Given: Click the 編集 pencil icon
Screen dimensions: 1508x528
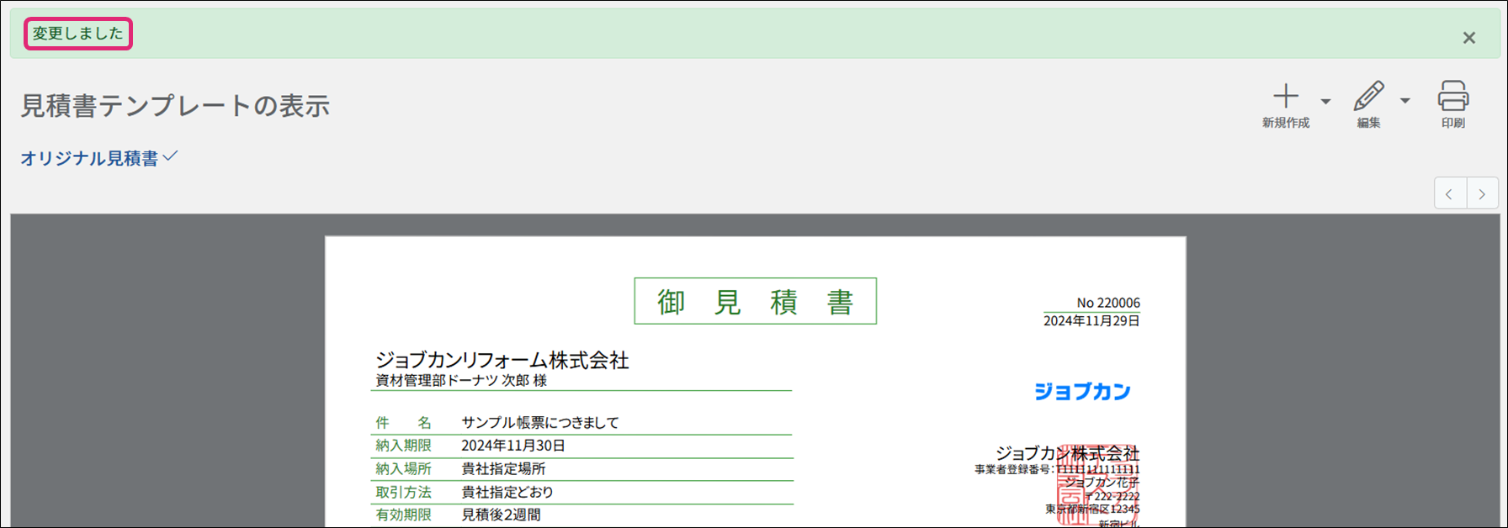Looking at the screenshot, I should pyautogui.click(x=1368, y=97).
